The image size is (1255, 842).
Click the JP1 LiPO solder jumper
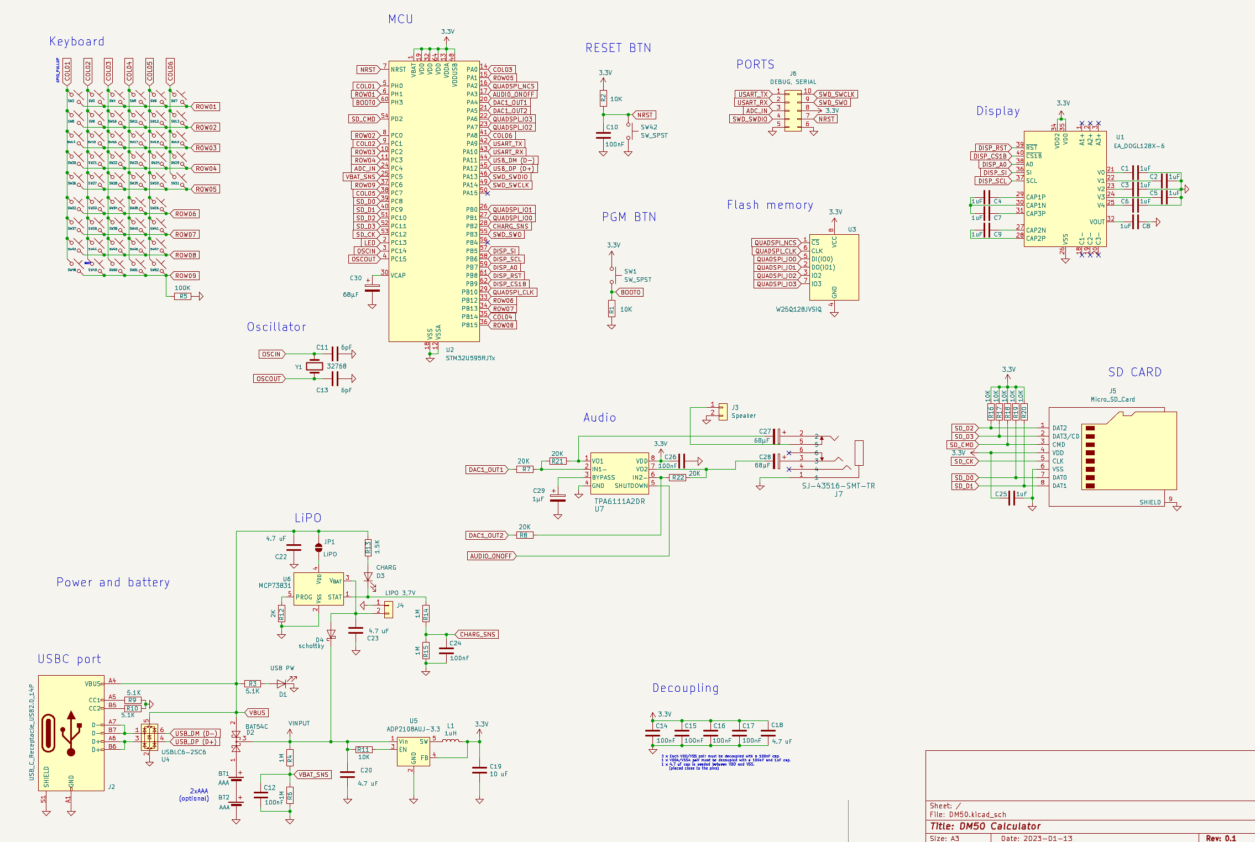318,548
